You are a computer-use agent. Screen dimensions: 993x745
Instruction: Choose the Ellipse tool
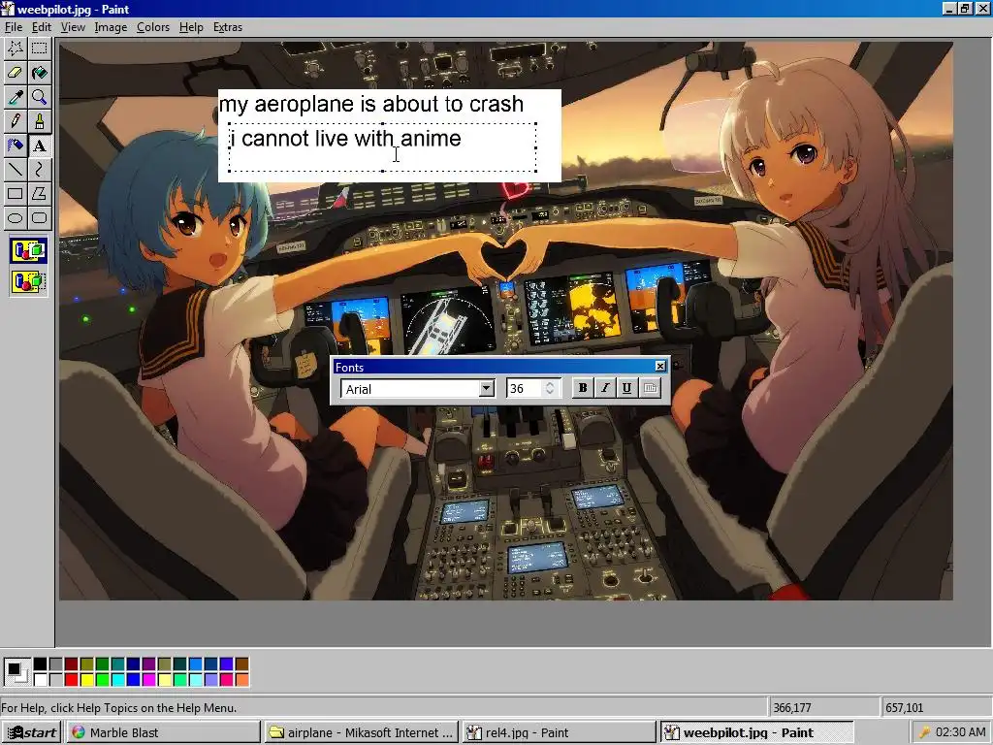point(16,218)
